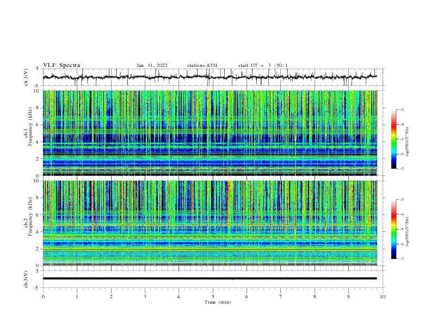Click the "Jan. 31, 2022" date text
This screenshot has width=431, height=333.
coord(152,65)
